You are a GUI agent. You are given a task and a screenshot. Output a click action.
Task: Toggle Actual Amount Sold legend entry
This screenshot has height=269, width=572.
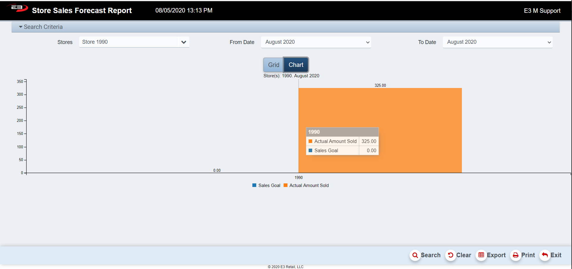point(307,185)
